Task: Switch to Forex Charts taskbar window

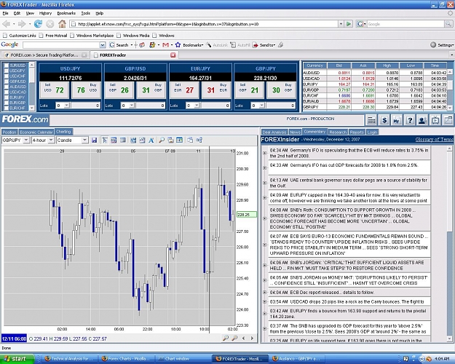Action: pos(125,359)
